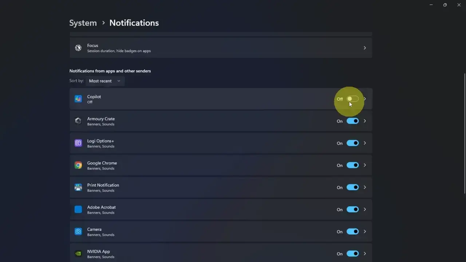
Task: Open NVIDIA App notification details chevron
Action: [x=365, y=254]
